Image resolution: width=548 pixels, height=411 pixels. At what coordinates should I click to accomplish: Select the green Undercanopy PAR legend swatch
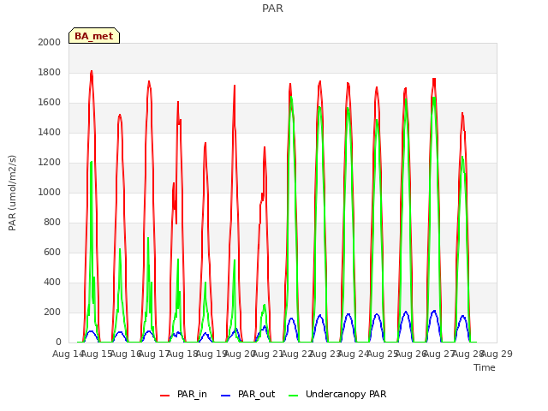point(294,396)
